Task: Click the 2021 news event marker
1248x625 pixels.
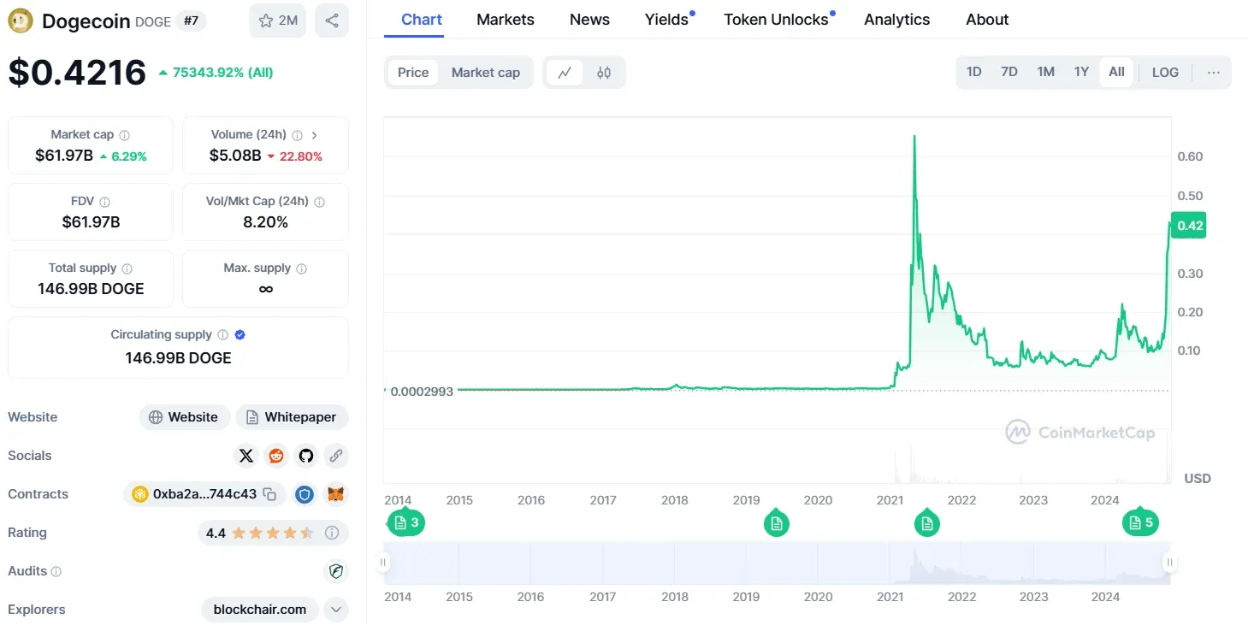Action: (926, 522)
